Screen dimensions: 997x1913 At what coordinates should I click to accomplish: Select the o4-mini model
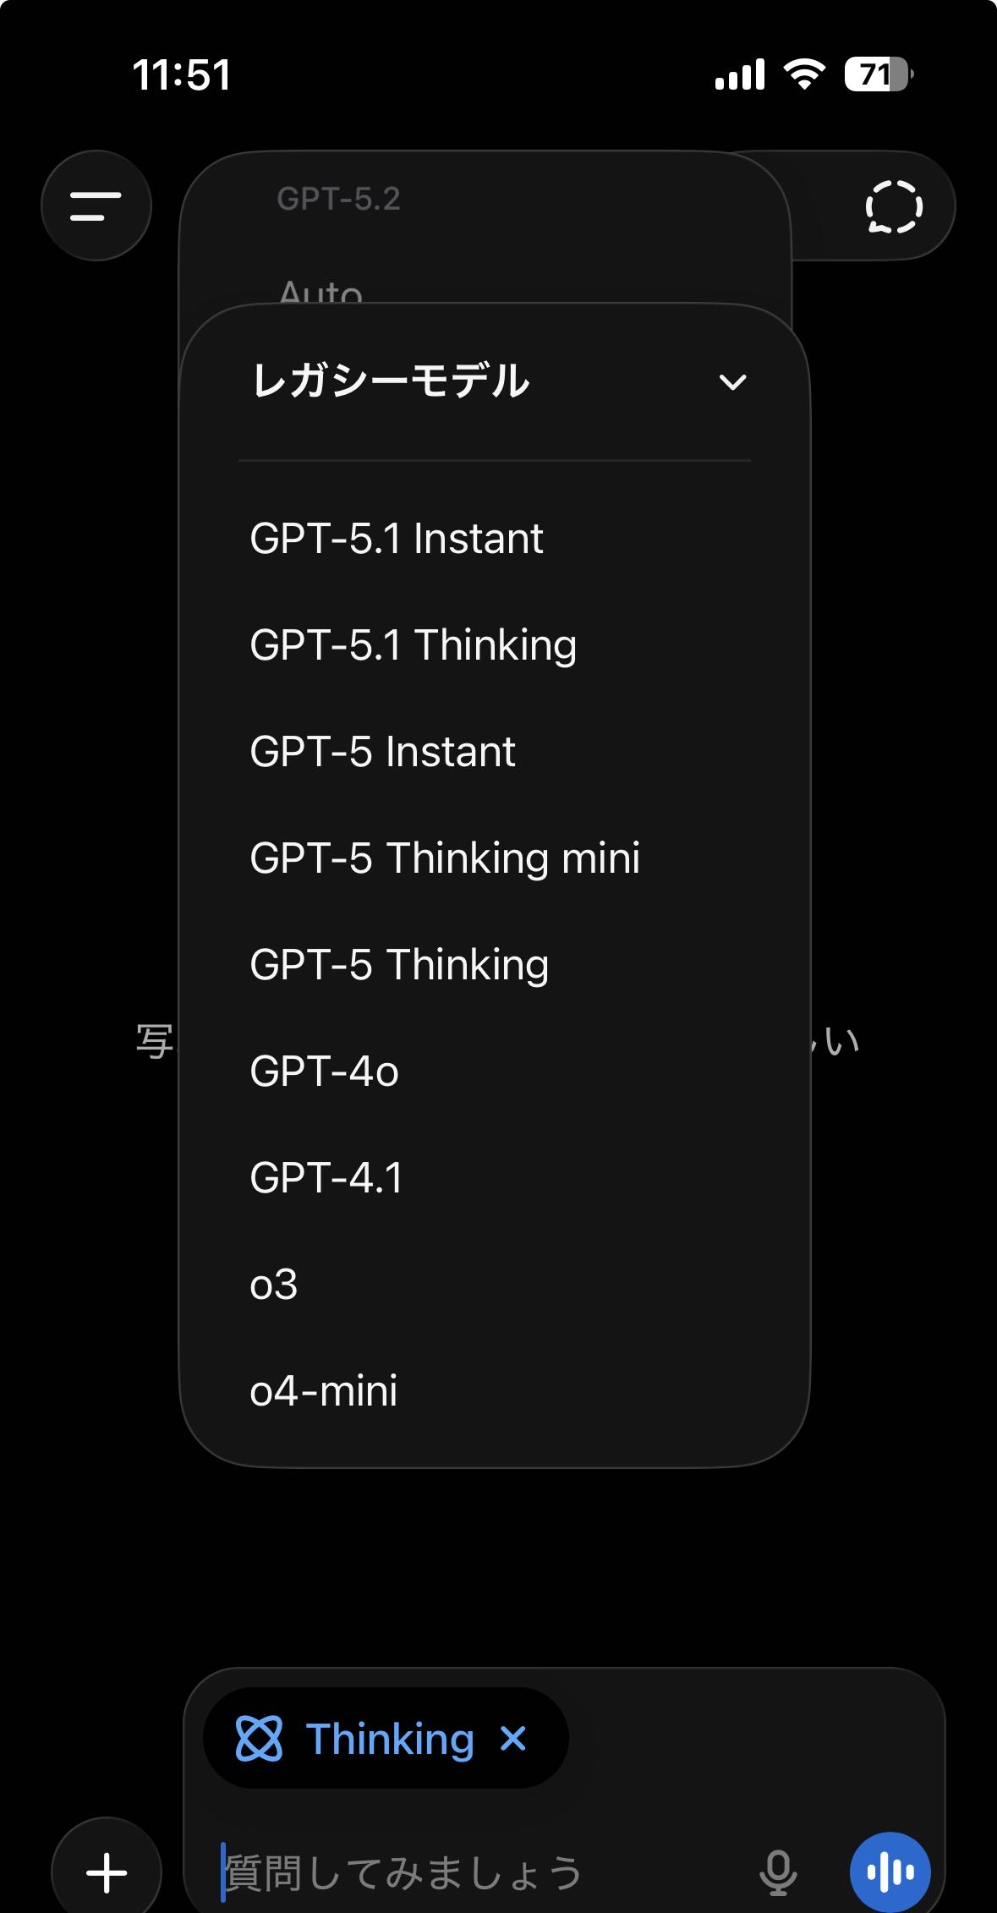pos(324,1391)
